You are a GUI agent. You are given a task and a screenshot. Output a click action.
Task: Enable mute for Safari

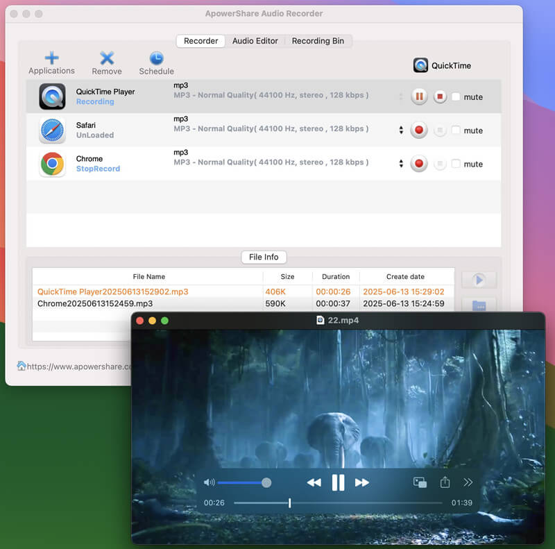click(x=456, y=130)
